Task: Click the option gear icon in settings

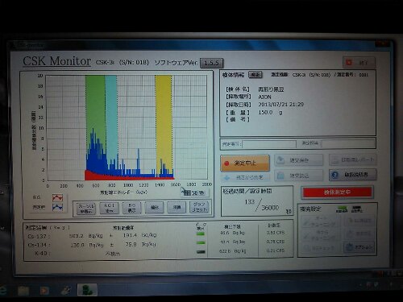Action: (350, 247)
